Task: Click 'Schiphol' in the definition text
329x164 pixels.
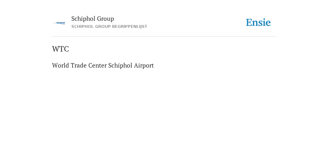Action: pos(120,65)
